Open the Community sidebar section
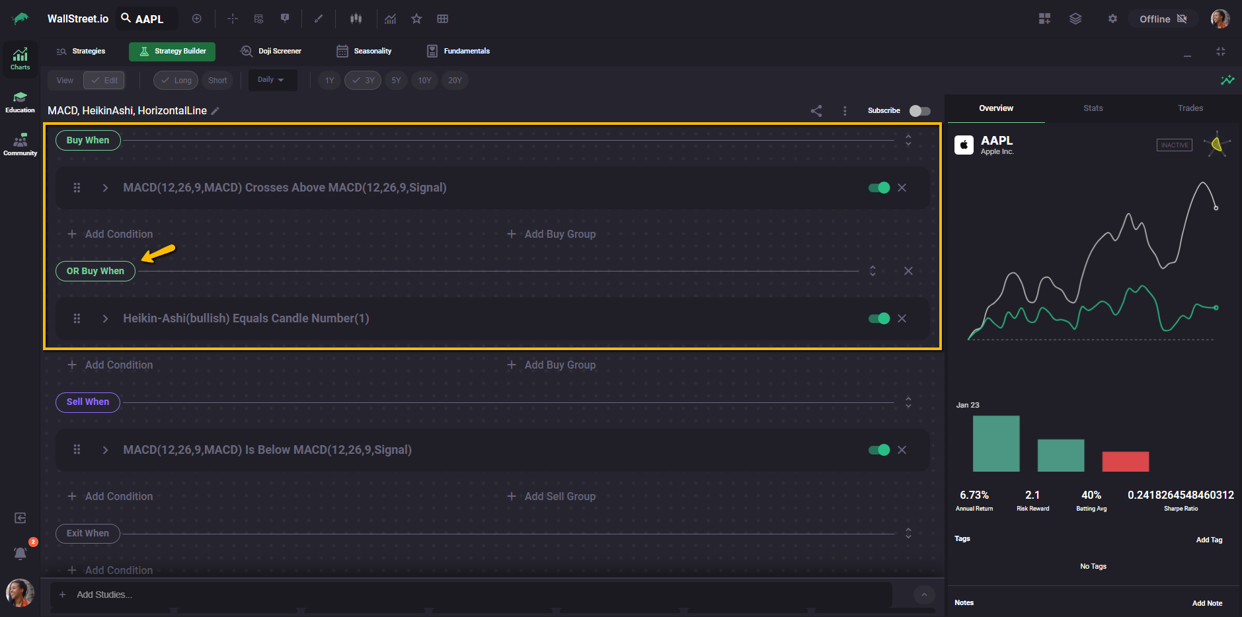 pos(20,145)
